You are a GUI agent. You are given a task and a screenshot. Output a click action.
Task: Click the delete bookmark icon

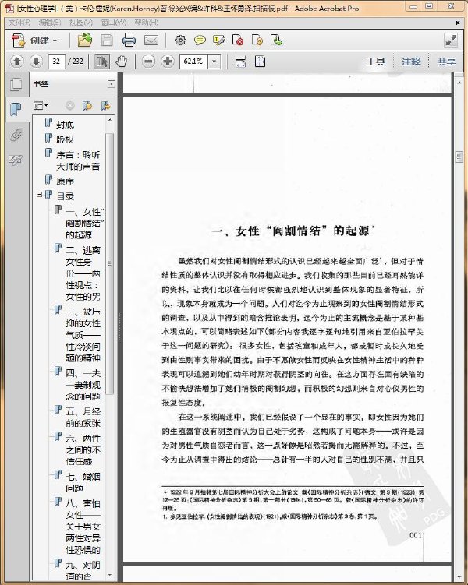pos(70,106)
